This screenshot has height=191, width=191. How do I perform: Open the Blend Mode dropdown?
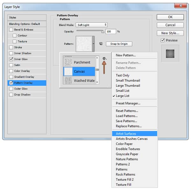click(92, 25)
